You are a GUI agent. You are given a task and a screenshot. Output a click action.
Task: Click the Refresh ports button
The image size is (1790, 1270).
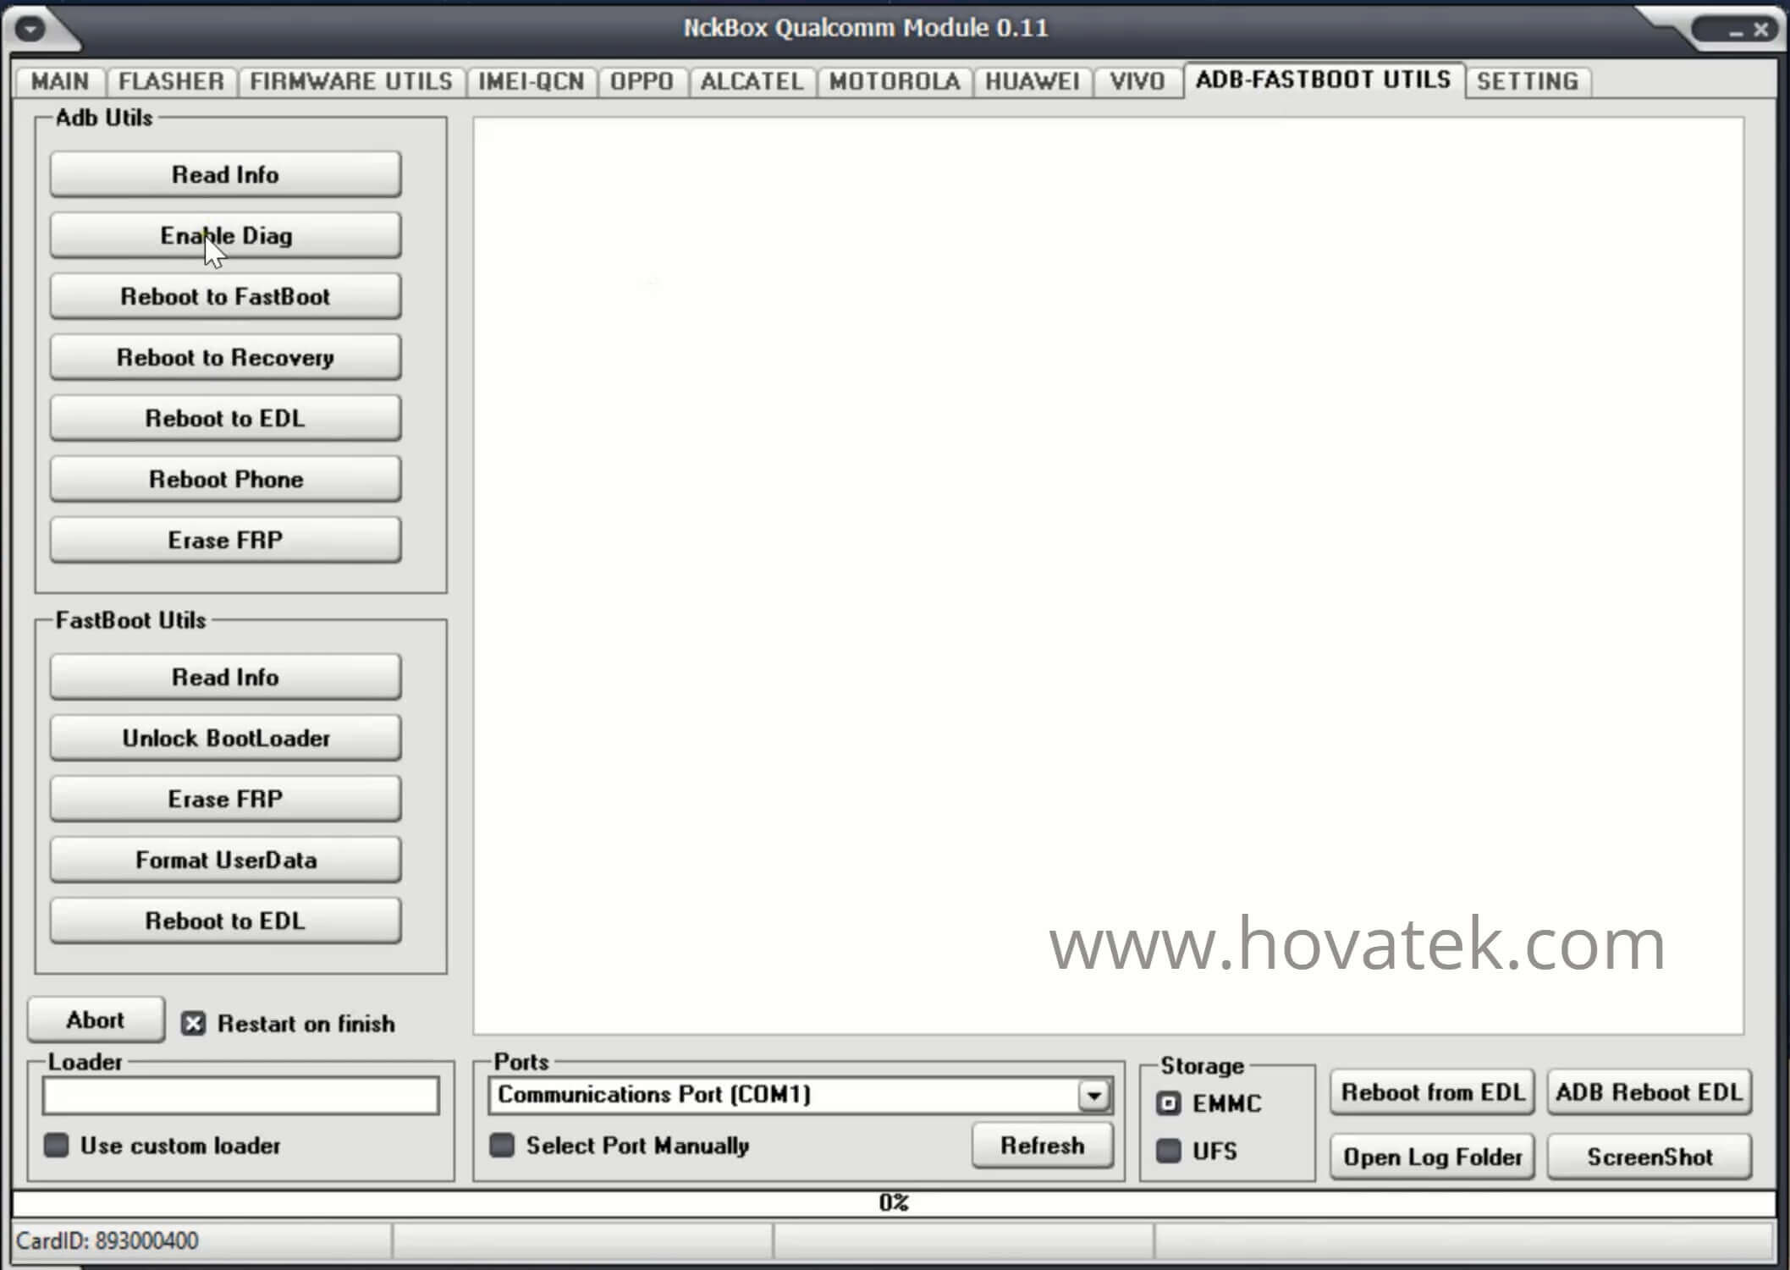coord(1043,1146)
